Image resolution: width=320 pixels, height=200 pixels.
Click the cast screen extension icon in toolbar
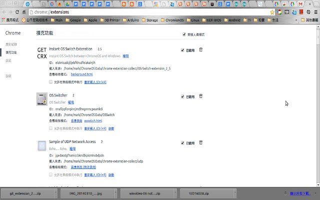(x=286, y=12)
